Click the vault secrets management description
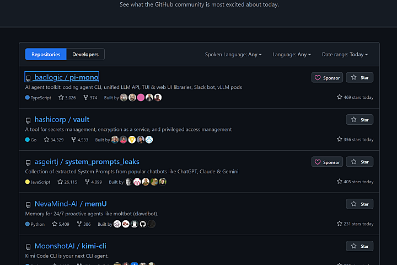The height and width of the screenshot is (265, 397). (128, 129)
